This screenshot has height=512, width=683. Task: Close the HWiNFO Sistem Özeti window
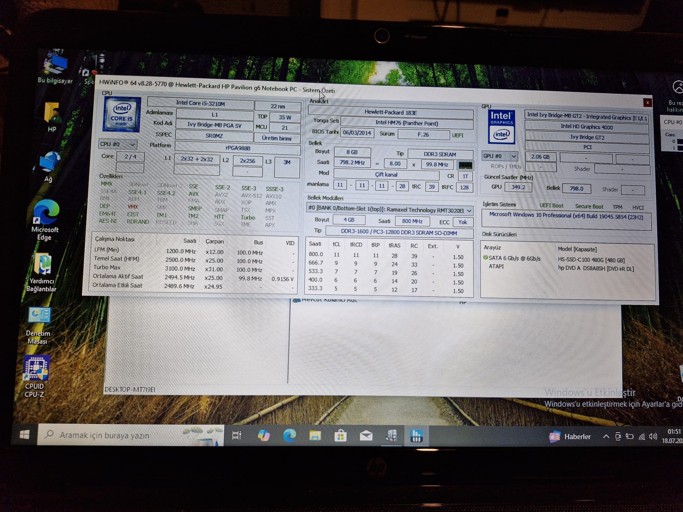[x=647, y=102]
